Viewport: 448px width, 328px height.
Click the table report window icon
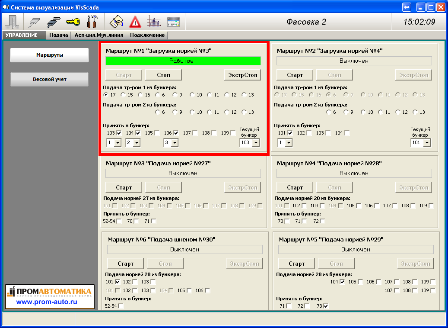tap(173, 22)
